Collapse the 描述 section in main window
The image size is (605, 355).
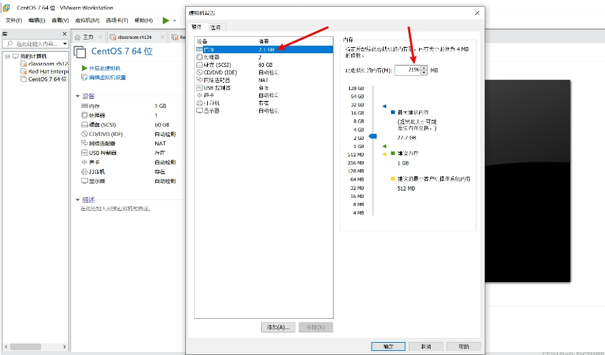pos(77,200)
